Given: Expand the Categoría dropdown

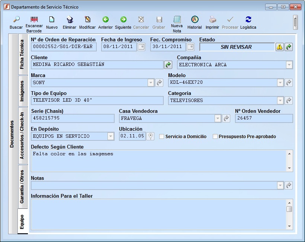Looking at the screenshot, I should pyautogui.click(x=280, y=101).
